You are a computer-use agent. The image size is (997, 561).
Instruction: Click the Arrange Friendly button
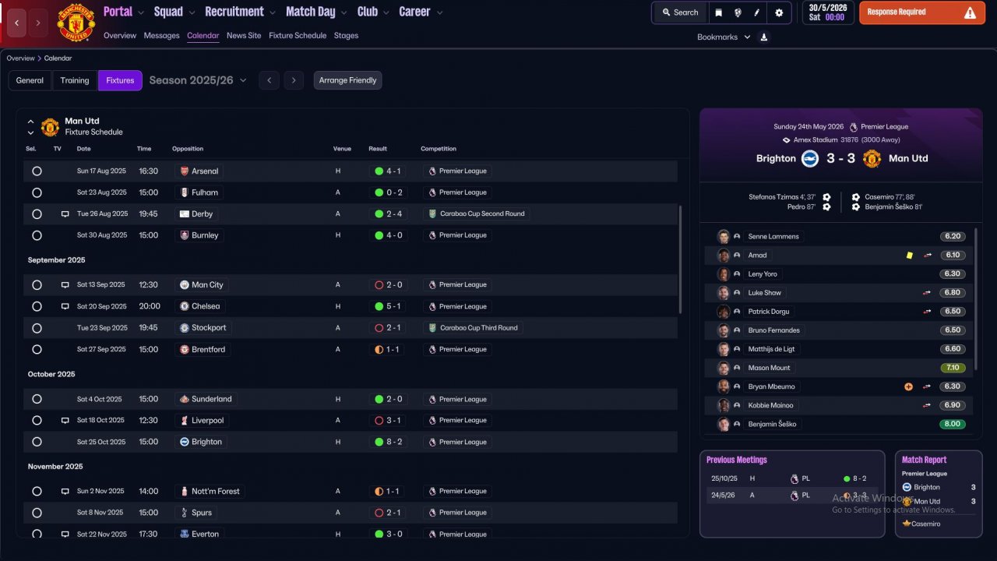coord(347,80)
